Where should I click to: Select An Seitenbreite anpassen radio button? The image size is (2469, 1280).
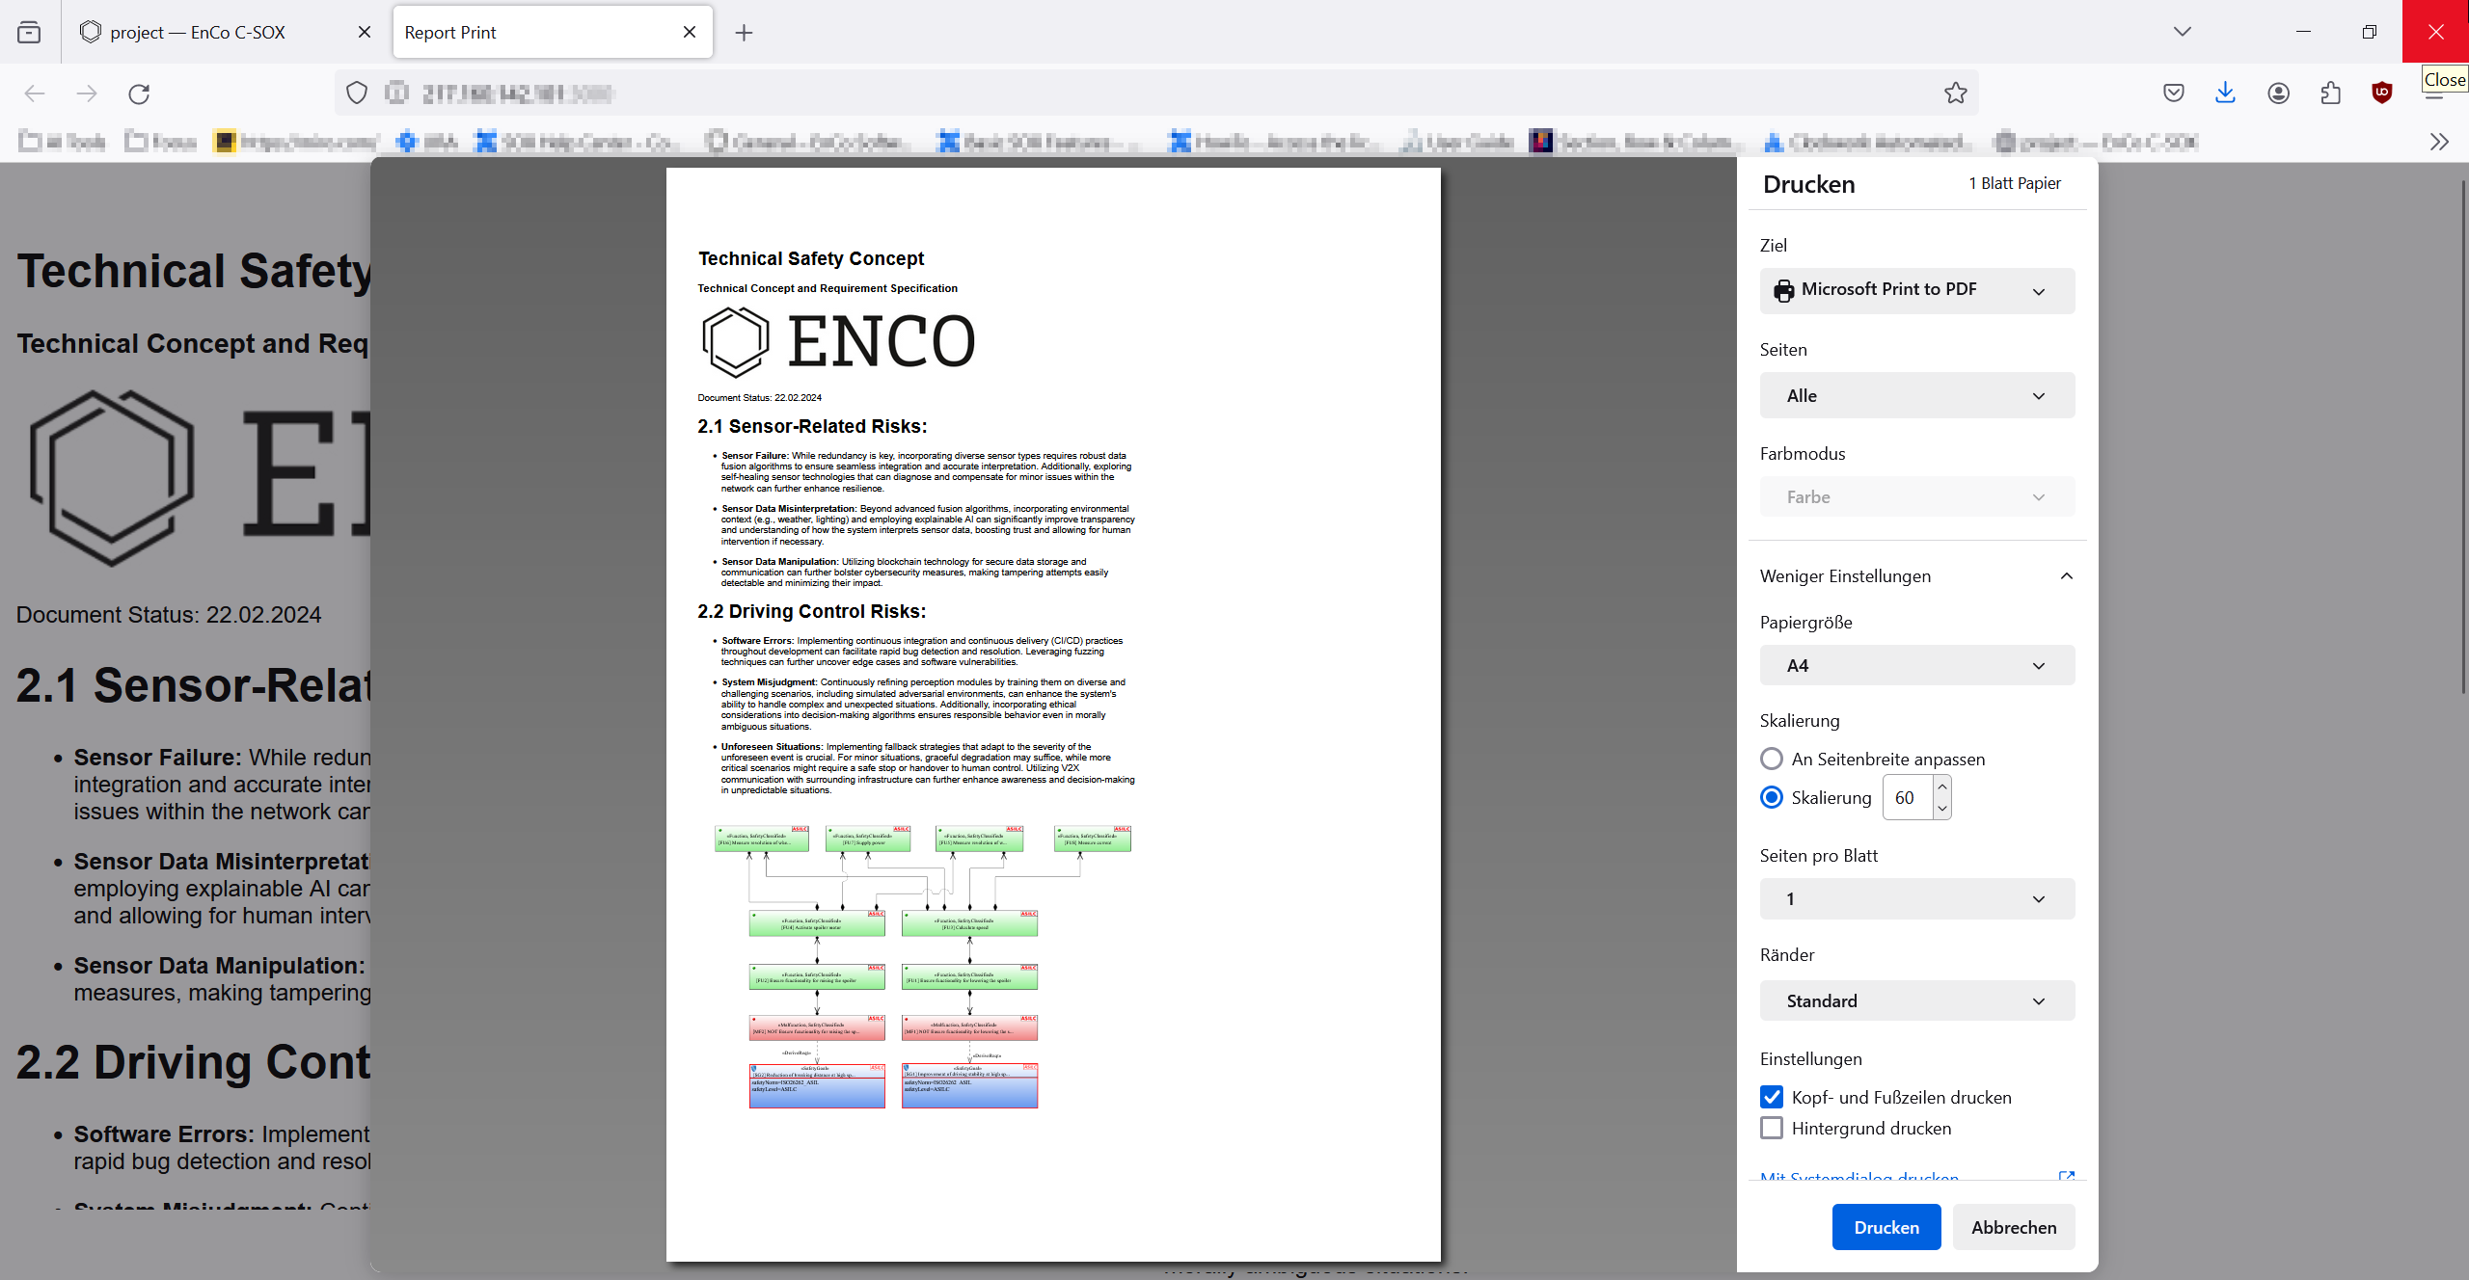pyautogui.click(x=1771, y=759)
